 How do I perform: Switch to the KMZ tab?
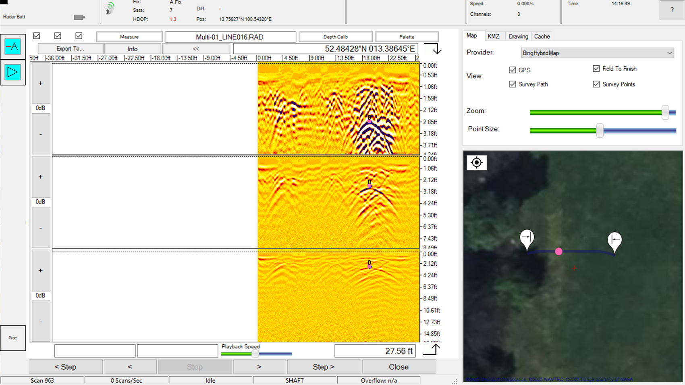point(494,36)
